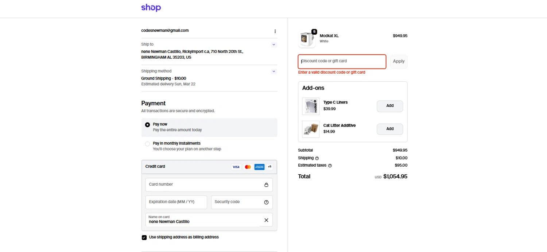Screen dimensions: 547x252
Task: Focus the Card number field
Action: [209, 185]
